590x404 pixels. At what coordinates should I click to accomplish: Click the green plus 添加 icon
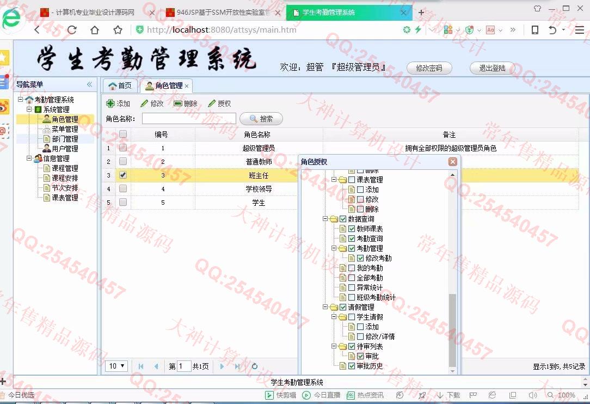pos(110,103)
